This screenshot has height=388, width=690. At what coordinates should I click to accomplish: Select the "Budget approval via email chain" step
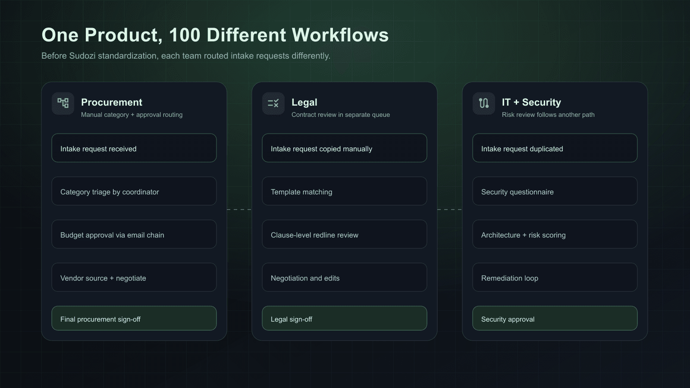[134, 234]
